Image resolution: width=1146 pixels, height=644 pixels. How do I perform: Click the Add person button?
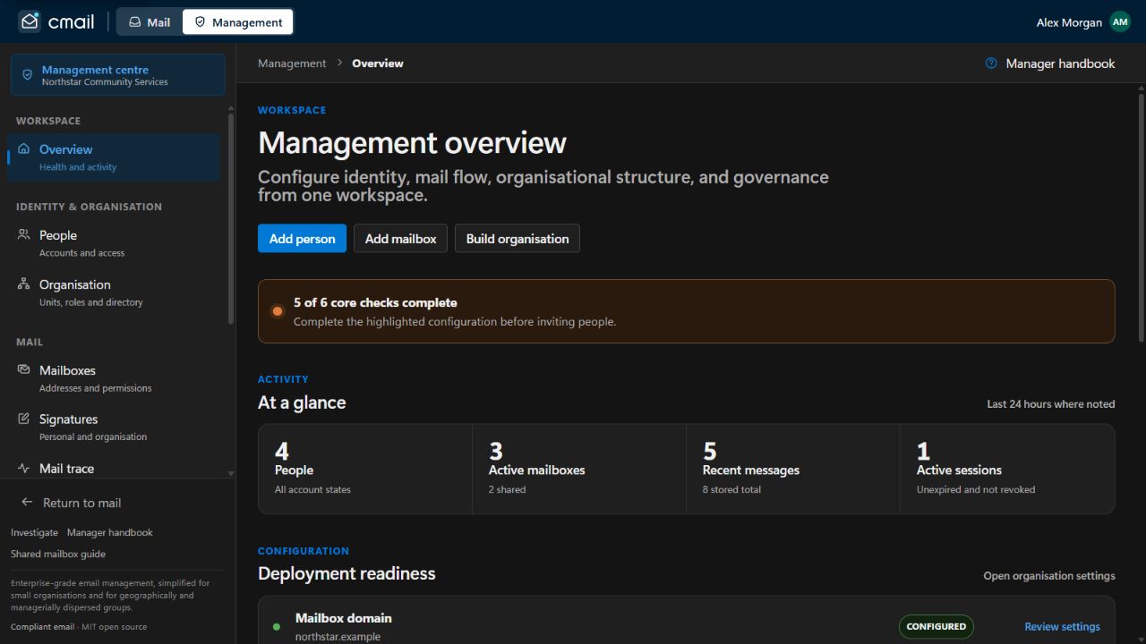tap(302, 239)
